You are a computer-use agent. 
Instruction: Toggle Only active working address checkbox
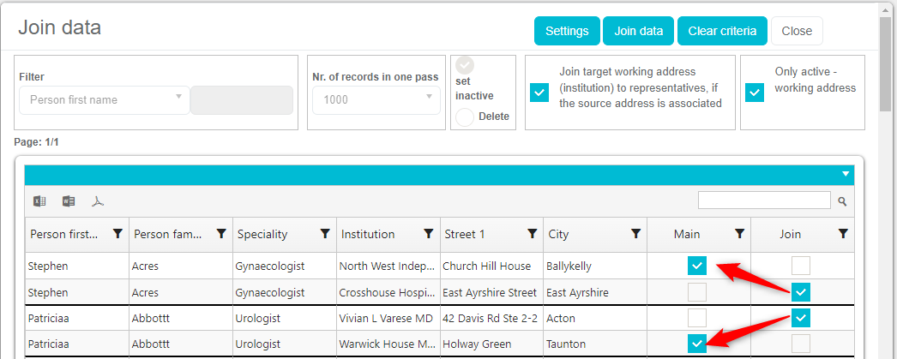[755, 92]
